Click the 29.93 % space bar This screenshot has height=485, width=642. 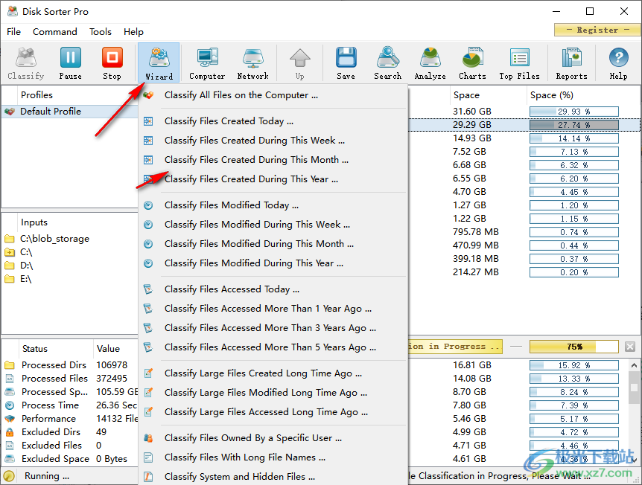click(x=573, y=112)
